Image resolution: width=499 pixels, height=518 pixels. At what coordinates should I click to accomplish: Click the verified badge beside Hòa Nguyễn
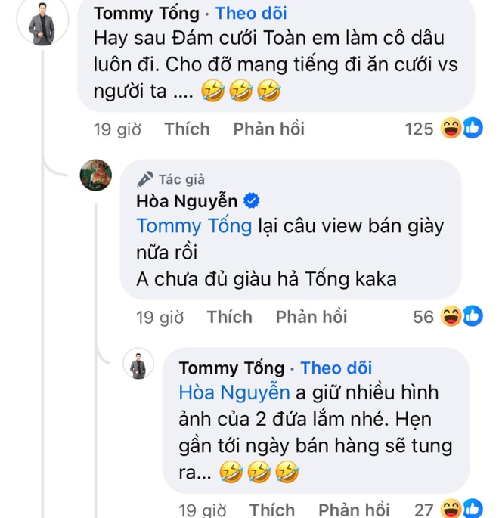point(252,201)
